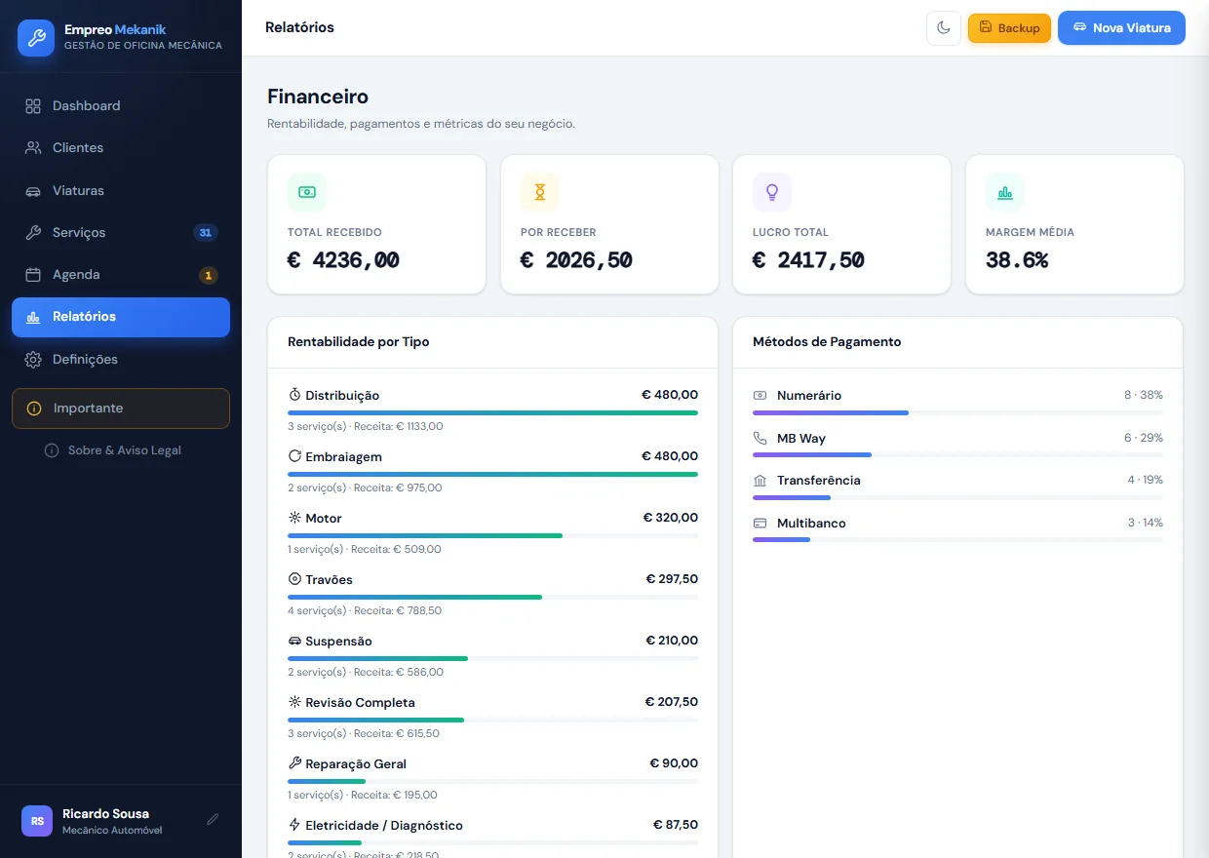Go to the Clientes section
The width and height of the screenshot is (1209, 858).
(121, 148)
